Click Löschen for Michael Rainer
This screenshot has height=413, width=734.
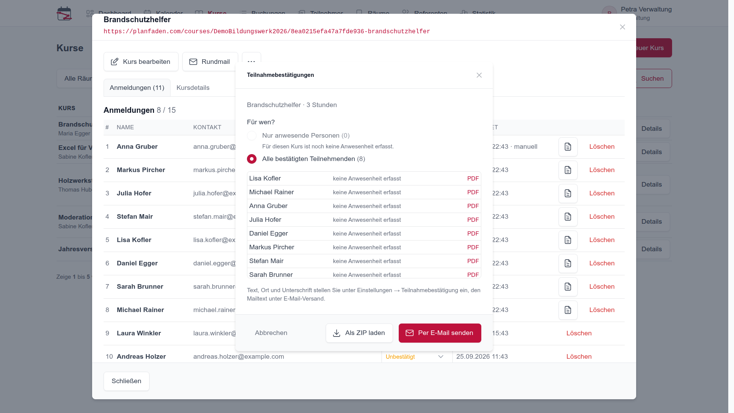tap(602, 310)
